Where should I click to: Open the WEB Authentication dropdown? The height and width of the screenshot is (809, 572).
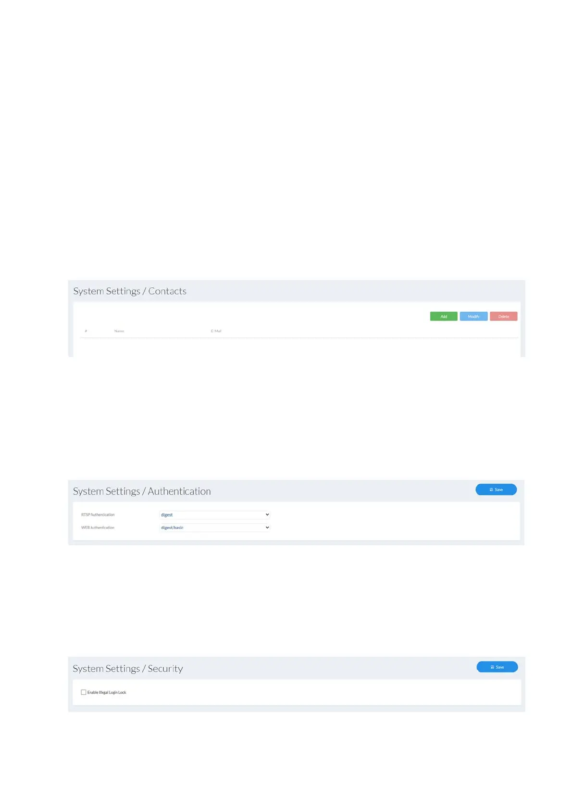click(214, 527)
